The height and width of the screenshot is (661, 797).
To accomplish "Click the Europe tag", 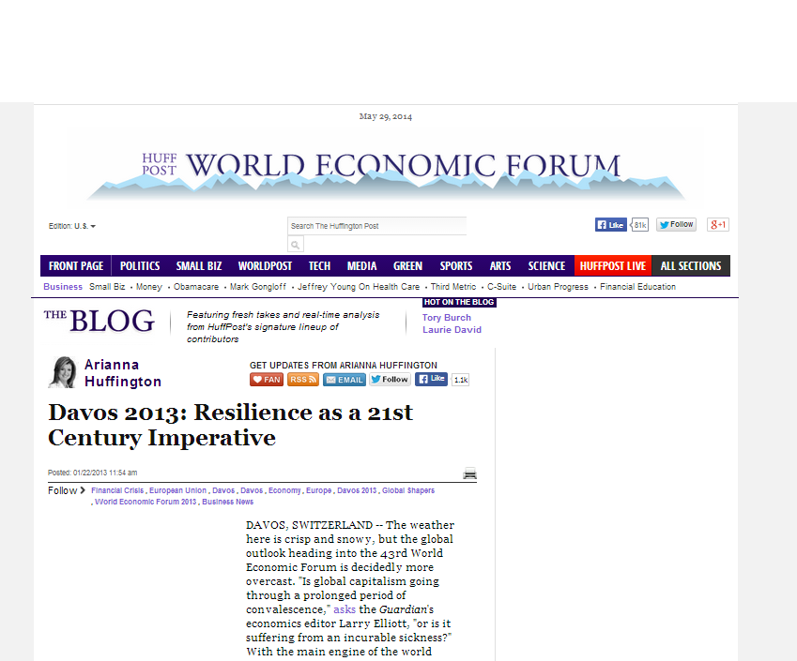I will click(318, 490).
